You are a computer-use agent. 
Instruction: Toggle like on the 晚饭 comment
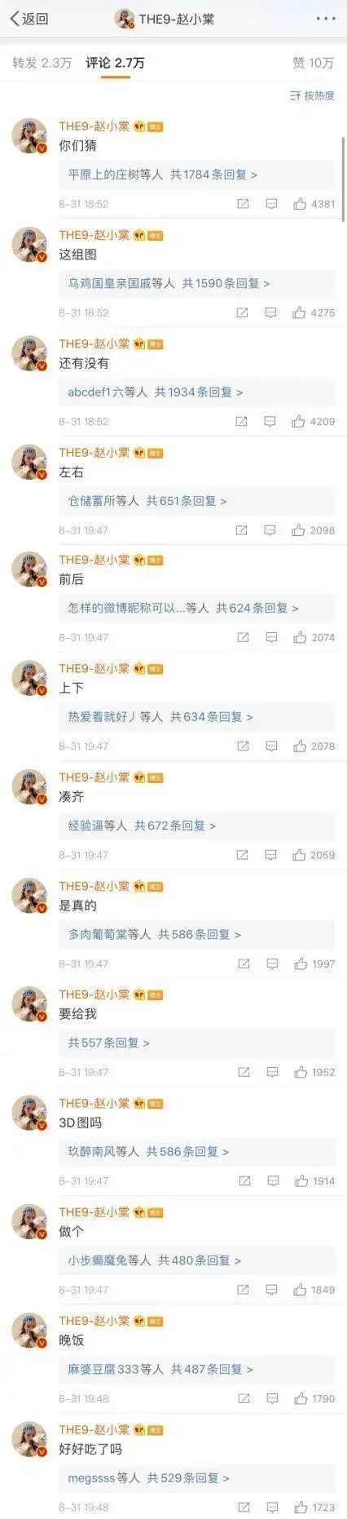pyautogui.click(x=314, y=1399)
